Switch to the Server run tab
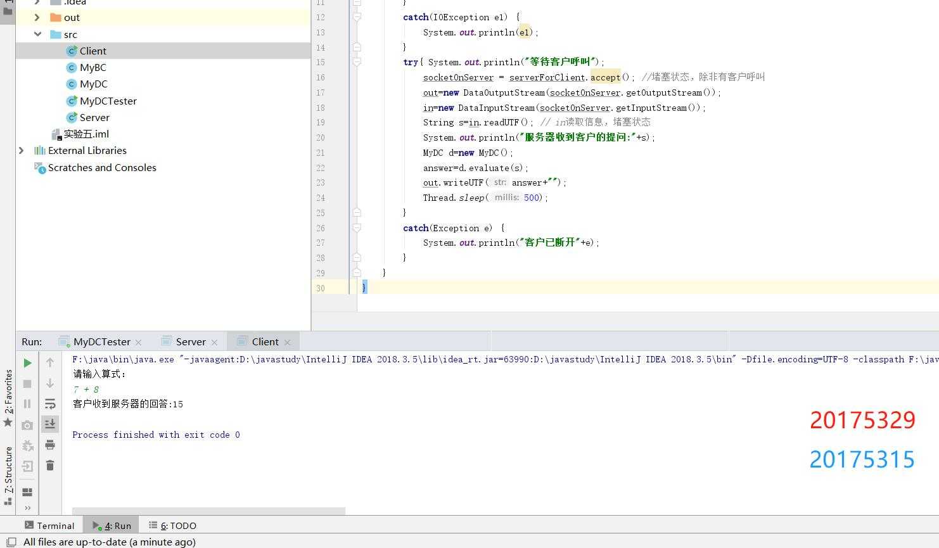Image resolution: width=939 pixels, height=548 pixels. (x=190, y=341)
